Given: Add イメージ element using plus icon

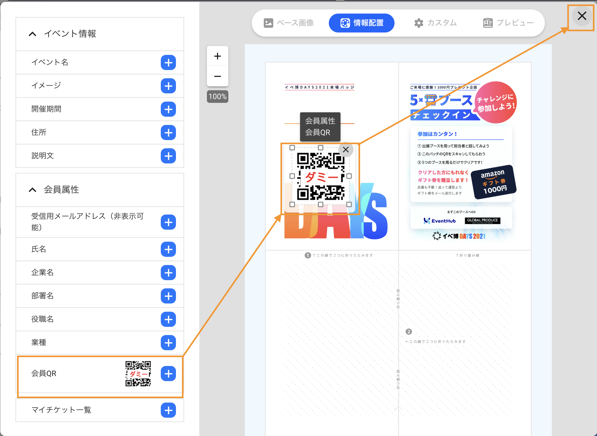Looking at the screenshot, I should [168, 86].
